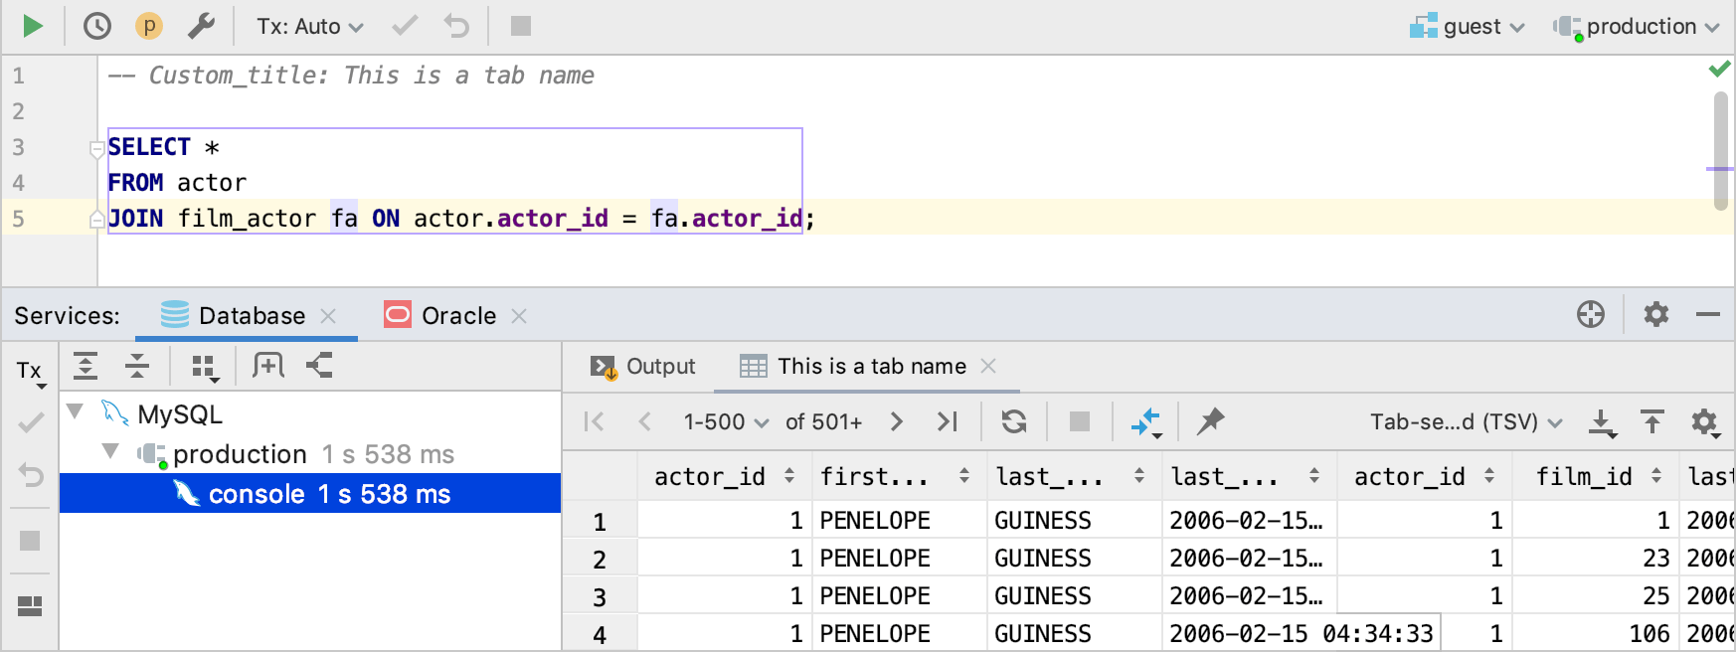Go to first page of results
The height and width of the screenshot is (652, 1736).
pos(595,421)
